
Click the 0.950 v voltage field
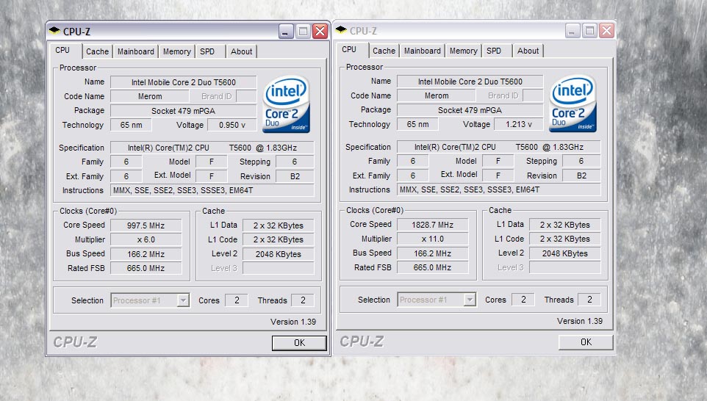click(232, 125)
